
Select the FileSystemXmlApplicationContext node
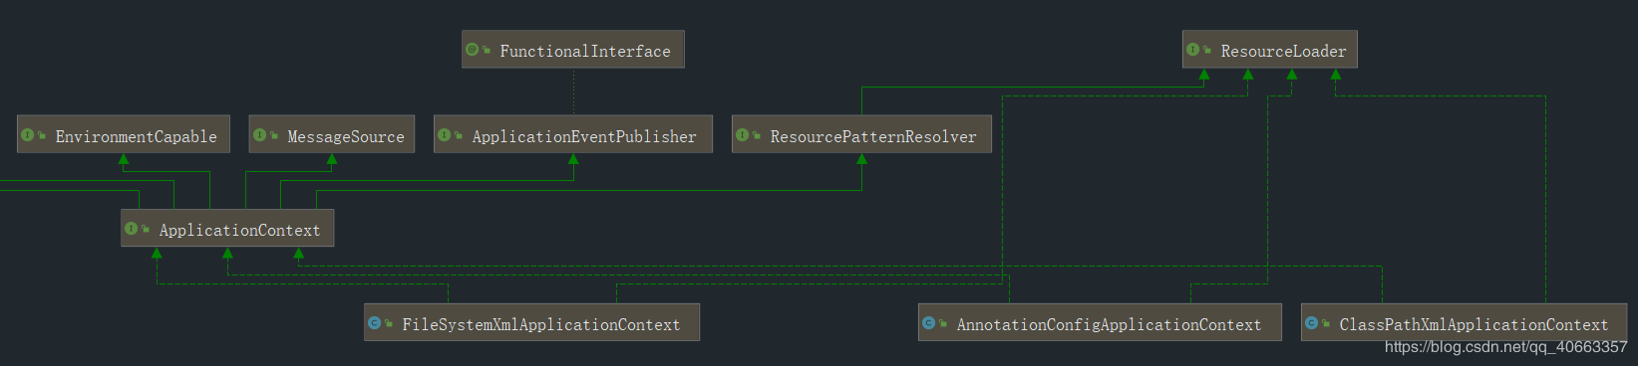click(531, 323)
